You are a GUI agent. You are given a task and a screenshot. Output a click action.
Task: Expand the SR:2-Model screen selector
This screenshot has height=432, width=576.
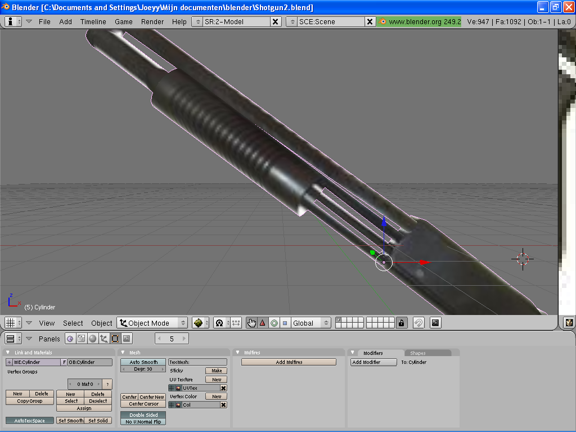pyautogui.click(x=197, y=22)
